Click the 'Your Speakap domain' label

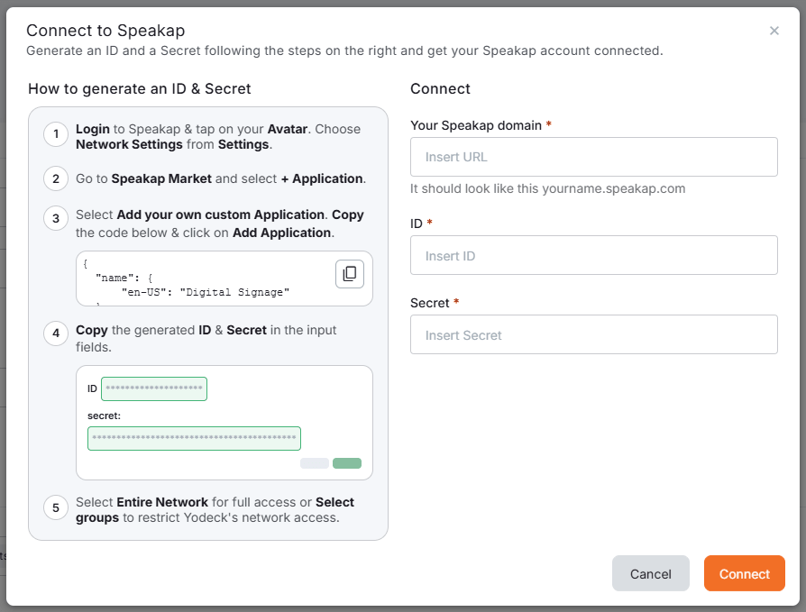[476, 126]
